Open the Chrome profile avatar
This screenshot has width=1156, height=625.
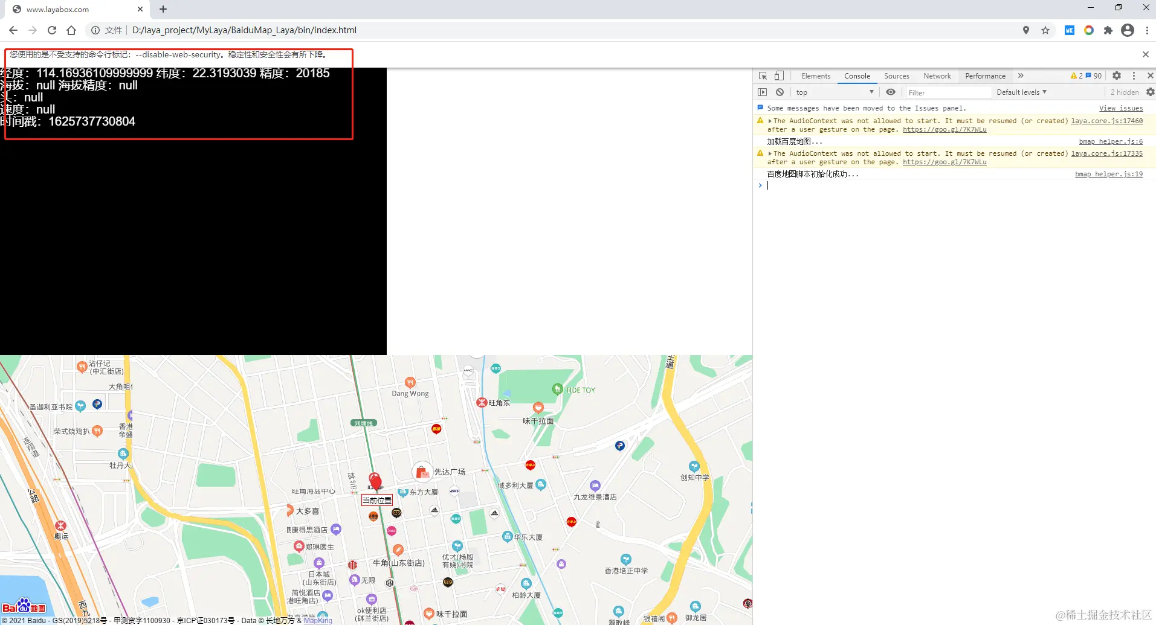point(1128,30)
